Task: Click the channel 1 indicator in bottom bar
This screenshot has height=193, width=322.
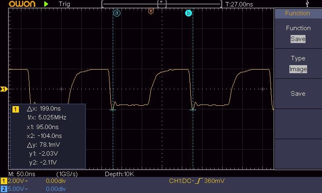Action: 4,181
